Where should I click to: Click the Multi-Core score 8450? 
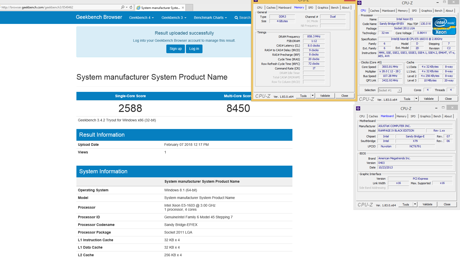238,108
